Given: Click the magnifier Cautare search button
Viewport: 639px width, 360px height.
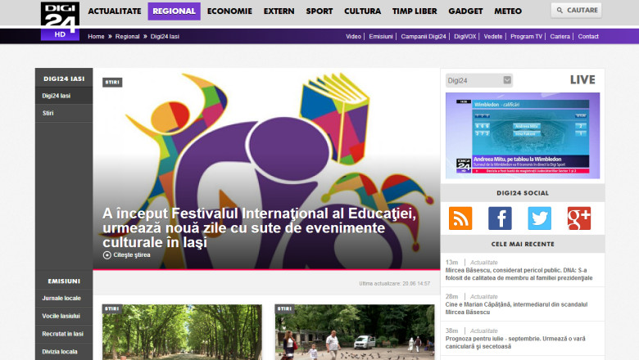Looking at the screenshot, I should 576,11.
